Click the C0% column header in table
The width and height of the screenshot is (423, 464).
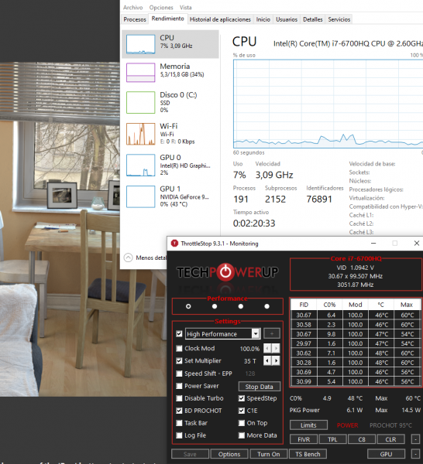click(x=329, y=305)
